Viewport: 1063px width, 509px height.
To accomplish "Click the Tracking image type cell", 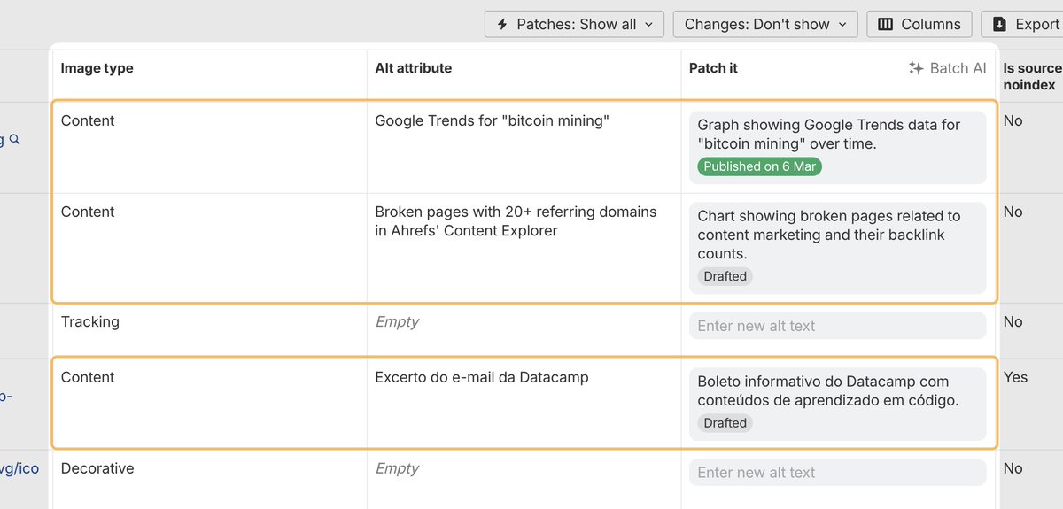I will (90, 321).
